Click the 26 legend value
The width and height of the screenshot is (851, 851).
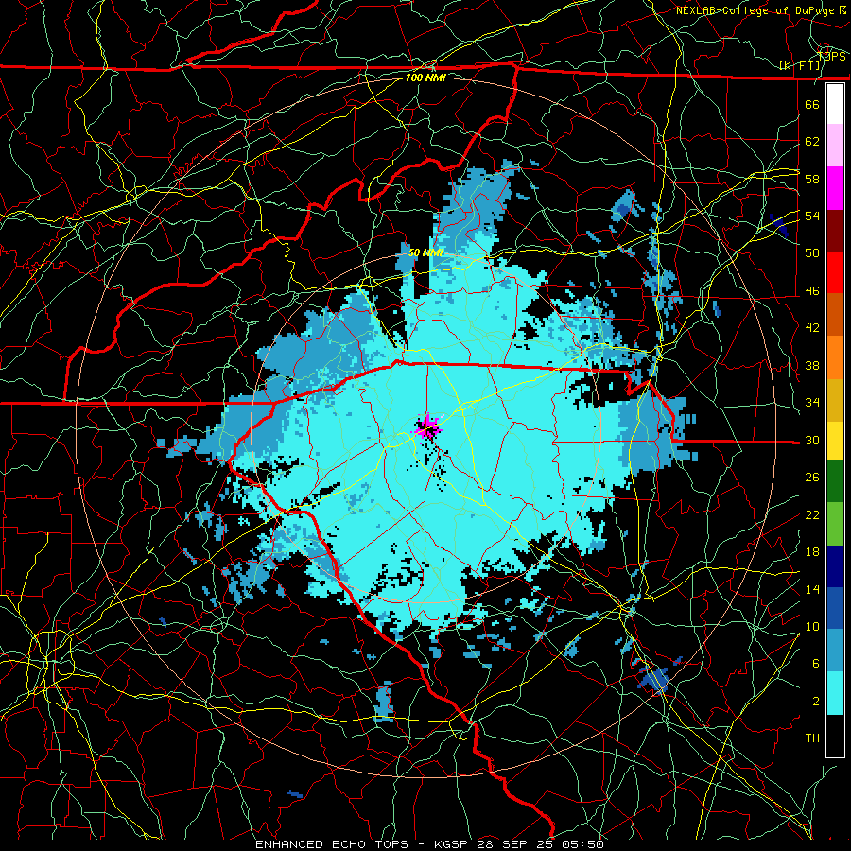click(812, 478)
